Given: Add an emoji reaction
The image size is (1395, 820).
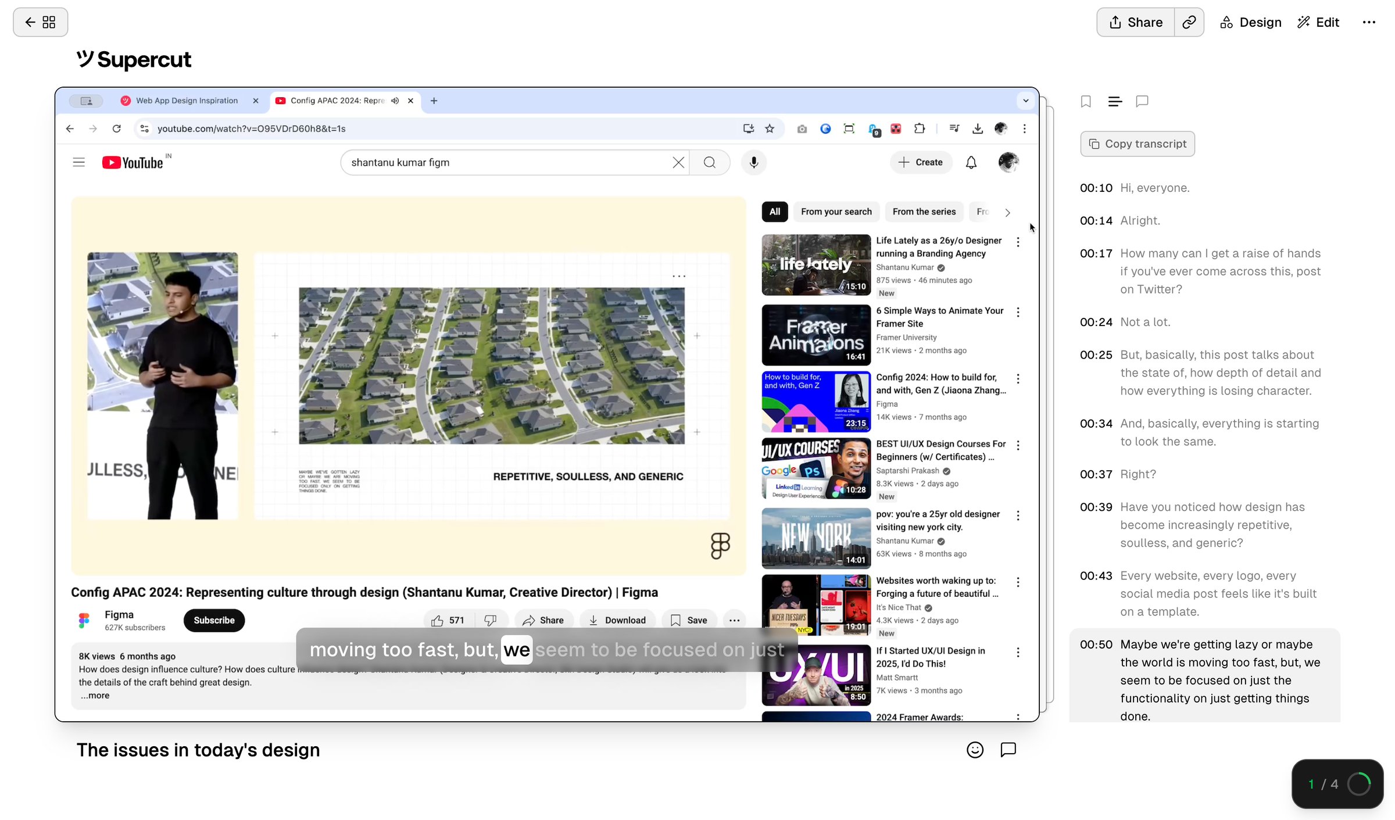Looking at the screenshot, I should (975, 750).
